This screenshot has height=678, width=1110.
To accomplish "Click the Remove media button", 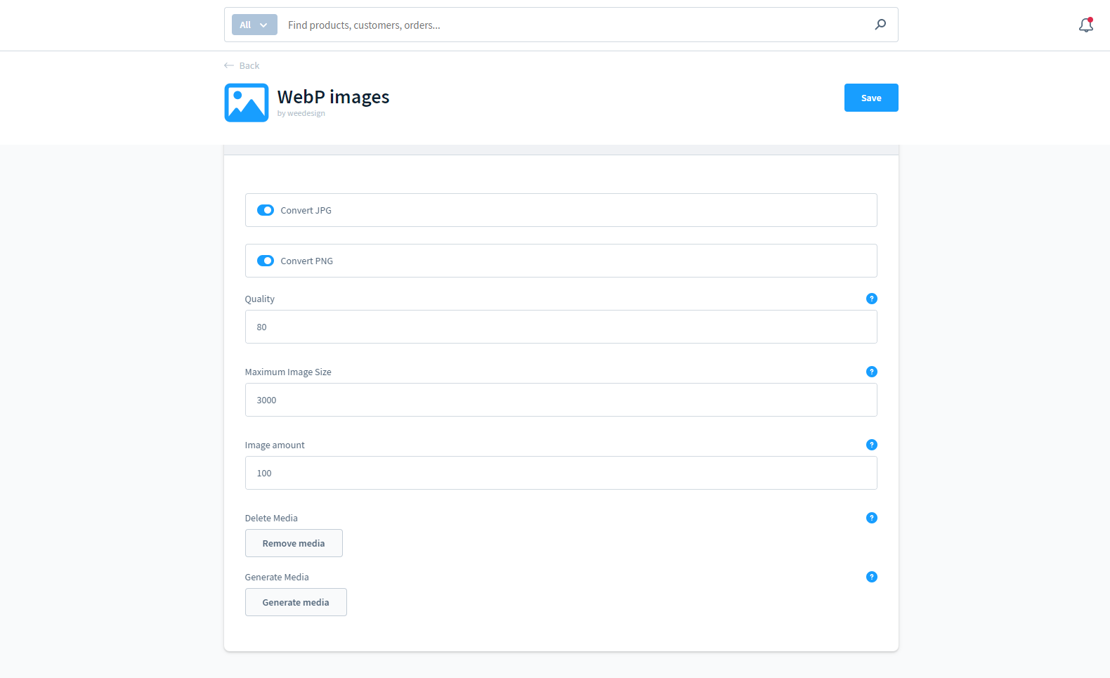I will pyautogui.click(x=294, y=543).
